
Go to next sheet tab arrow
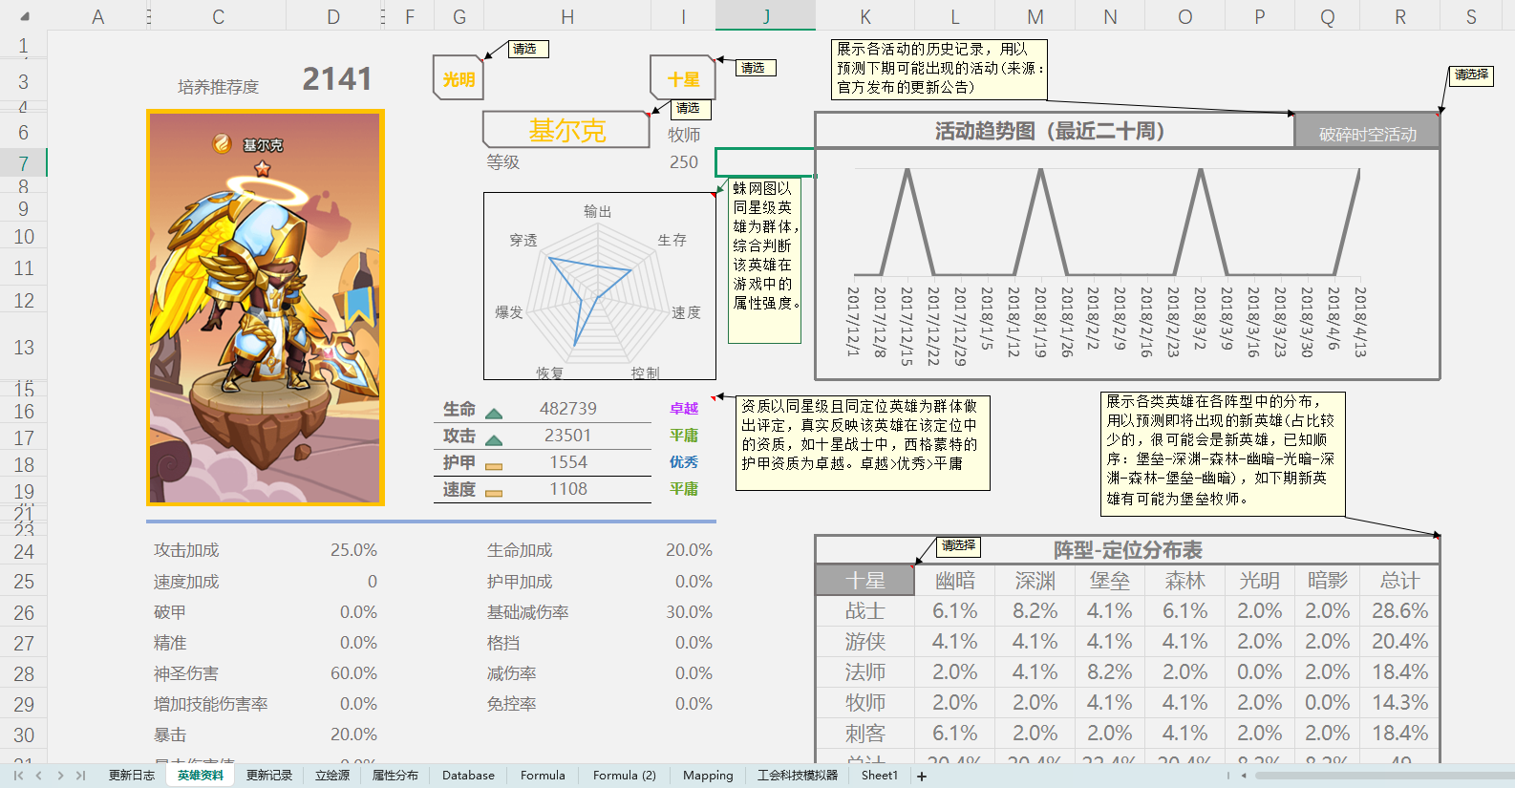[x=60, y=776]
